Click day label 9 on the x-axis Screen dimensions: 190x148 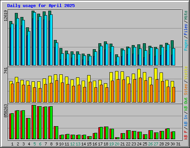(x=57, y=144)
